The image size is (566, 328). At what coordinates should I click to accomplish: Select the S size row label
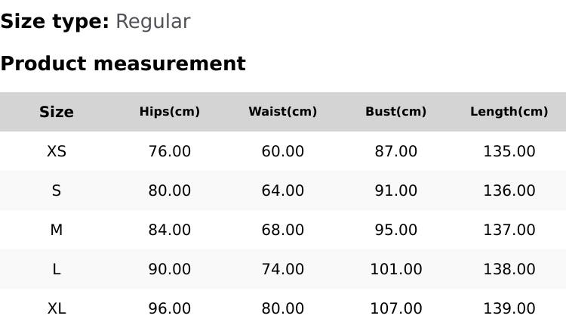(x=57, y=190)
